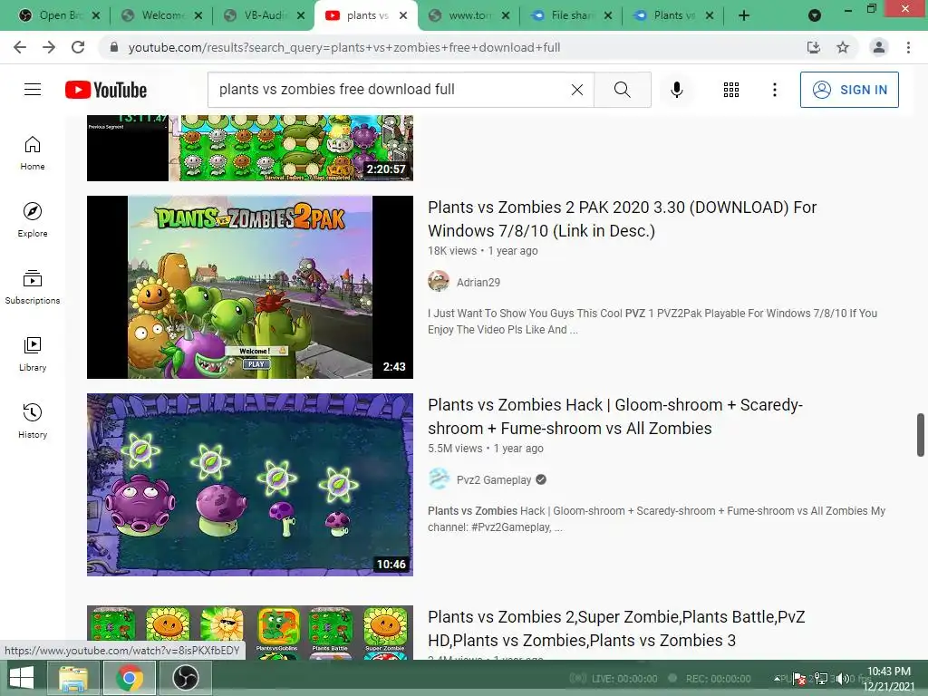Click the PVZ2Pak video description snippet
928x696 pixels.
(652, 322)
